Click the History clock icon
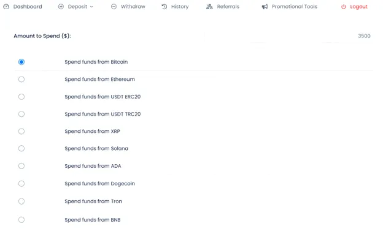This screenshot has width=383, height=248. click(164, 7)
